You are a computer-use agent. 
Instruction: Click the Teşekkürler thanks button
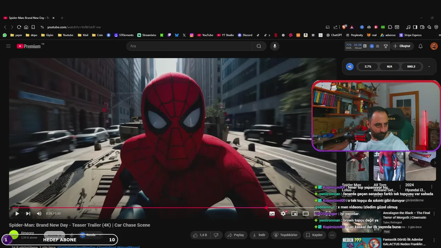[285, 235]
